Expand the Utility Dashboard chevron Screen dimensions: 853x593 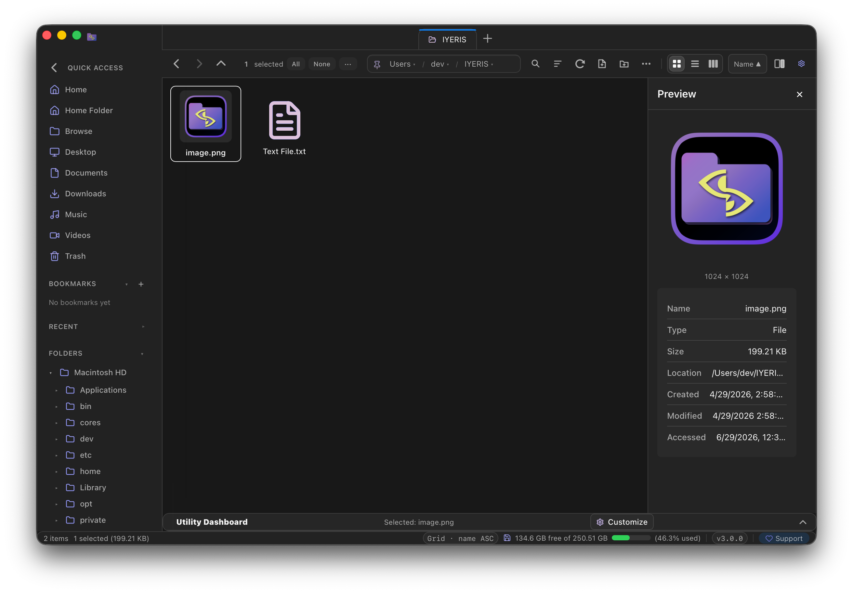coord(803,522)
